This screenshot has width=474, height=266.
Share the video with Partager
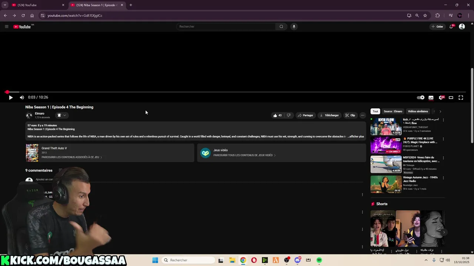pos(306,115)
